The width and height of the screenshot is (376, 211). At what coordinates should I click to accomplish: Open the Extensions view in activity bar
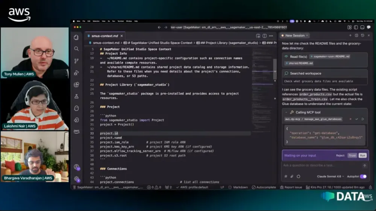(76, 84)
